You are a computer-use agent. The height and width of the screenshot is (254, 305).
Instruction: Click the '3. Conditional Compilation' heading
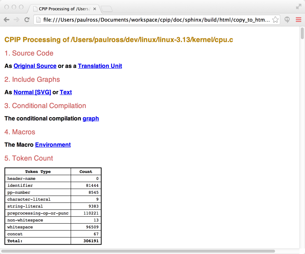point(45,106)
